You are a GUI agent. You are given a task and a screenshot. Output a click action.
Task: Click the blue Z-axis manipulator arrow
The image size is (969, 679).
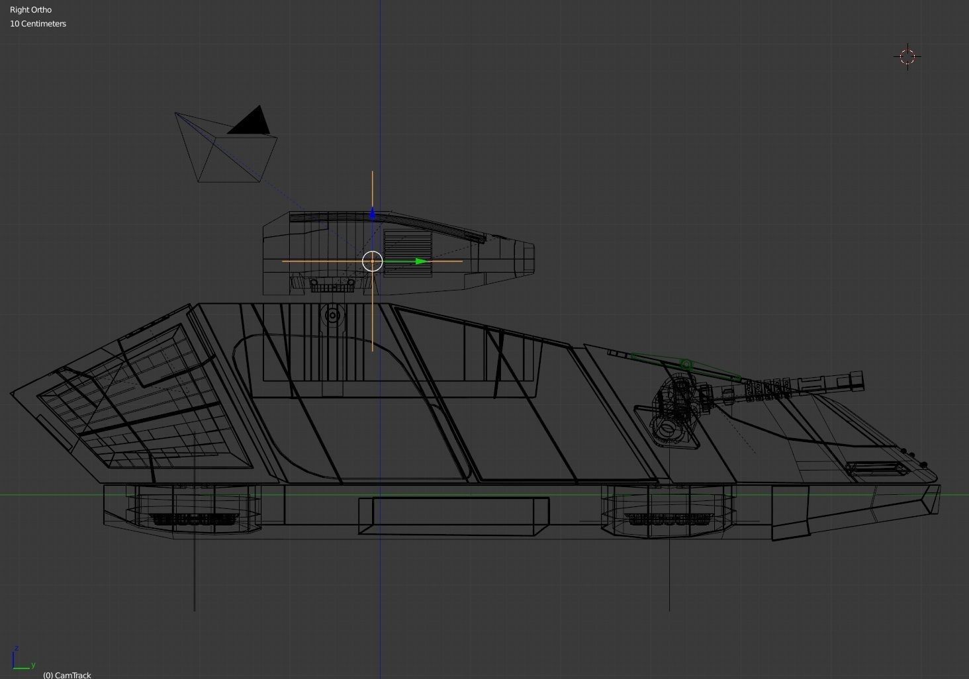pyautogui.click(x=373, y=213)
